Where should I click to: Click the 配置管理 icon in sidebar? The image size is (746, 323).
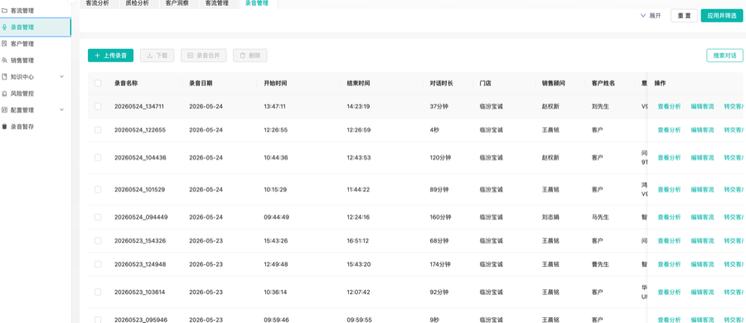[5, 110]
